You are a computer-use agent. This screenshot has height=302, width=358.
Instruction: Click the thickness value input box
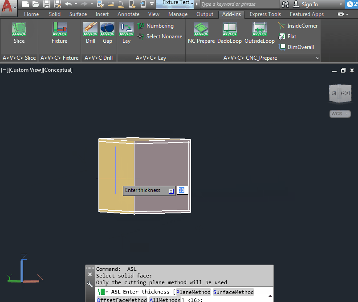pos(182,190)
